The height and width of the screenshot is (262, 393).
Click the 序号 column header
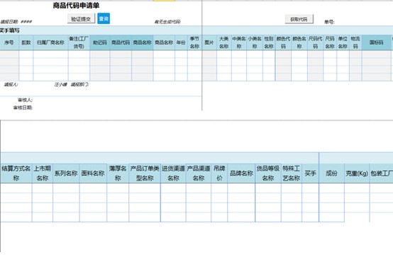(9, 42)
